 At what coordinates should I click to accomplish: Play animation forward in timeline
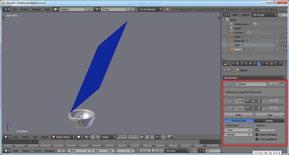[x=153, y=151]
